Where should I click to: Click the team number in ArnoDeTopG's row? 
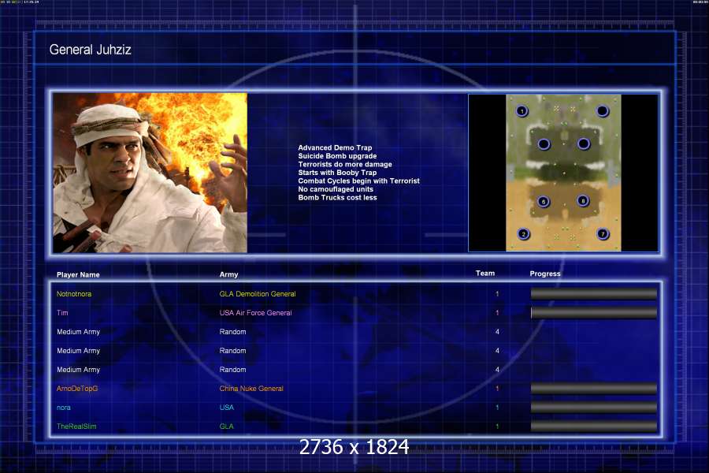click(x=497, y=389)
